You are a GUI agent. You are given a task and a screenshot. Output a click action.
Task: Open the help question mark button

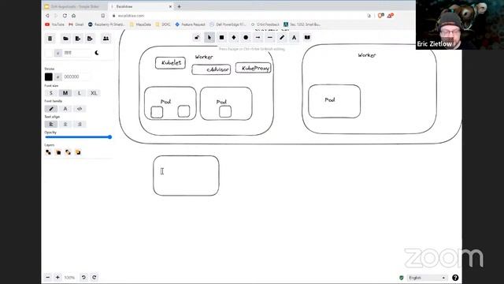(x=455, y=278)
